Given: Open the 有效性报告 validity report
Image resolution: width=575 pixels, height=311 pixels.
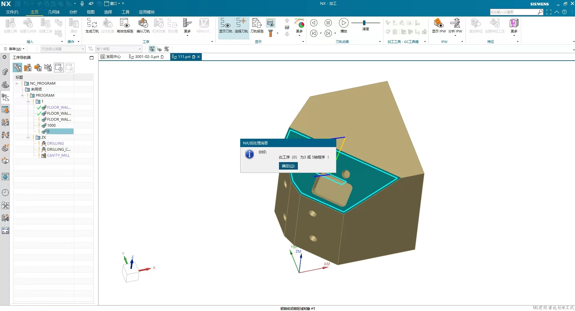Looking at the screenshot, I should tap(125, 26).
